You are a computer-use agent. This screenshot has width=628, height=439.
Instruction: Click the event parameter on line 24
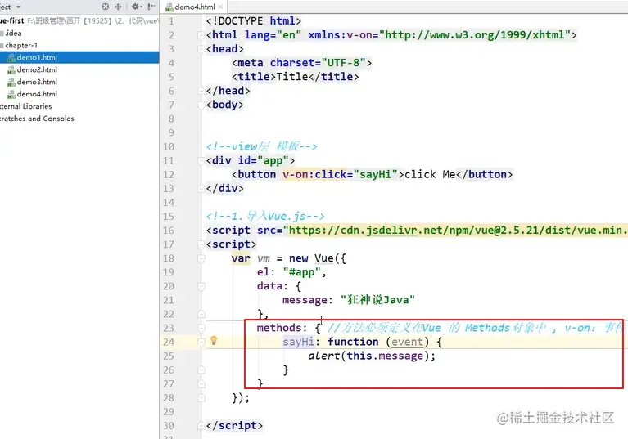point(407,342)
